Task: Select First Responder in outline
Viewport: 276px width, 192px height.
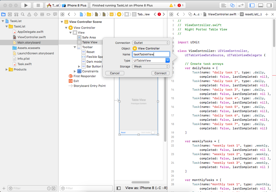Action: pyautogui.click(x=85, y=76)
